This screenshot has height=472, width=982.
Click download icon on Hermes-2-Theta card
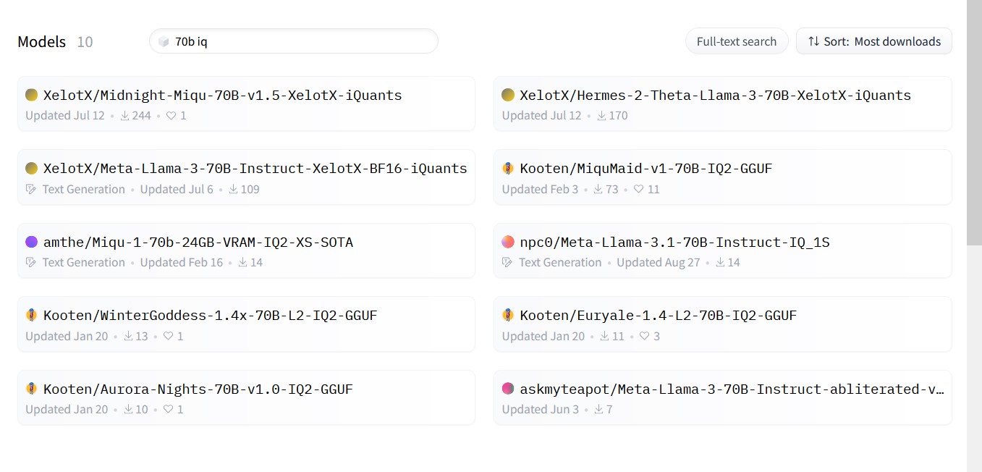[601, 115]
